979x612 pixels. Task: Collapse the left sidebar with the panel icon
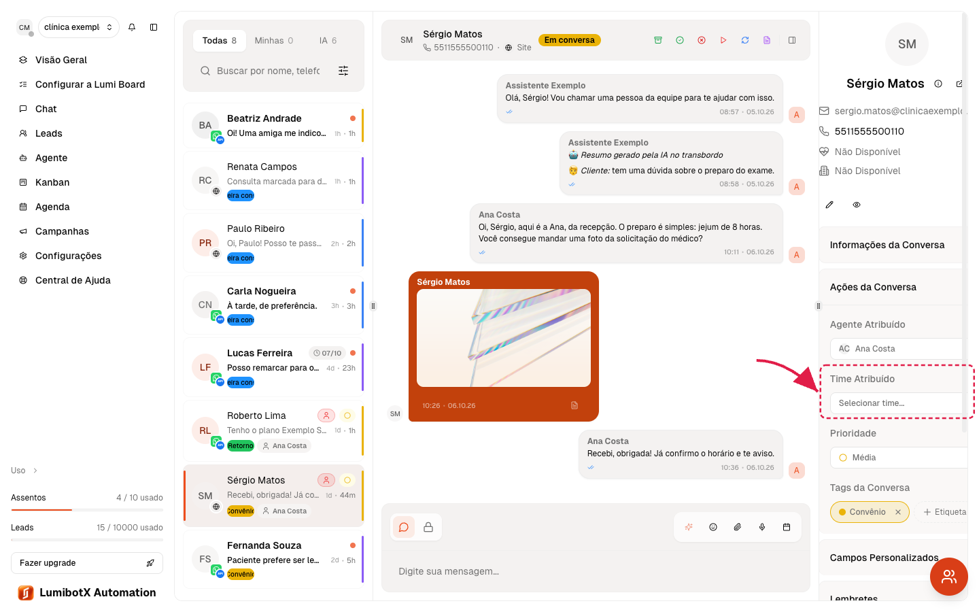(154, 27)
